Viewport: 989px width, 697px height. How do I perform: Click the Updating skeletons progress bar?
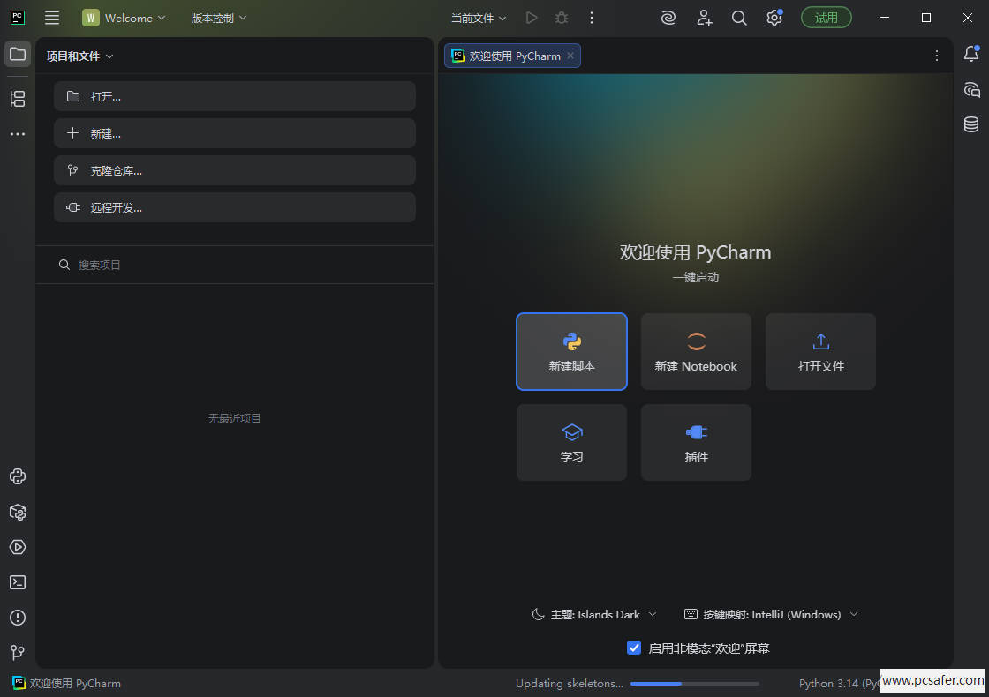coord(694,683)
